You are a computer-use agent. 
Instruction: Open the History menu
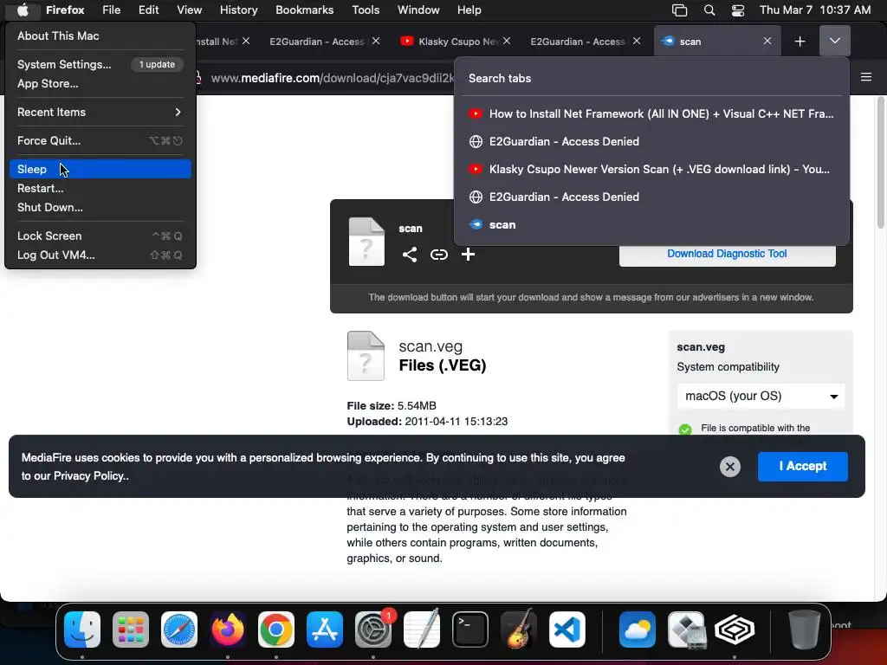(238, 10)
